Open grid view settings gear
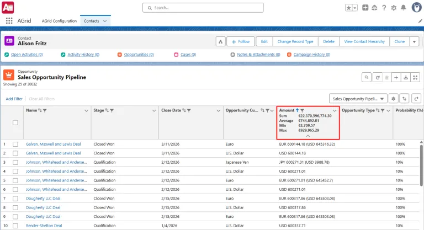The height and width of the screenshot is (230, 424). (394, 99)
